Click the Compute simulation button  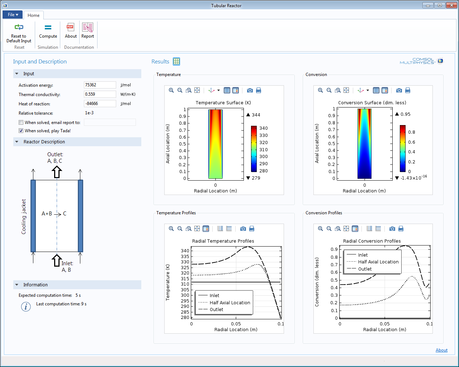[x=48, y=31]
